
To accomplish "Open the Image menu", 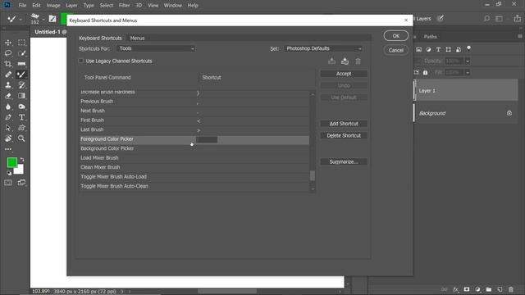I will pos(53,6).
